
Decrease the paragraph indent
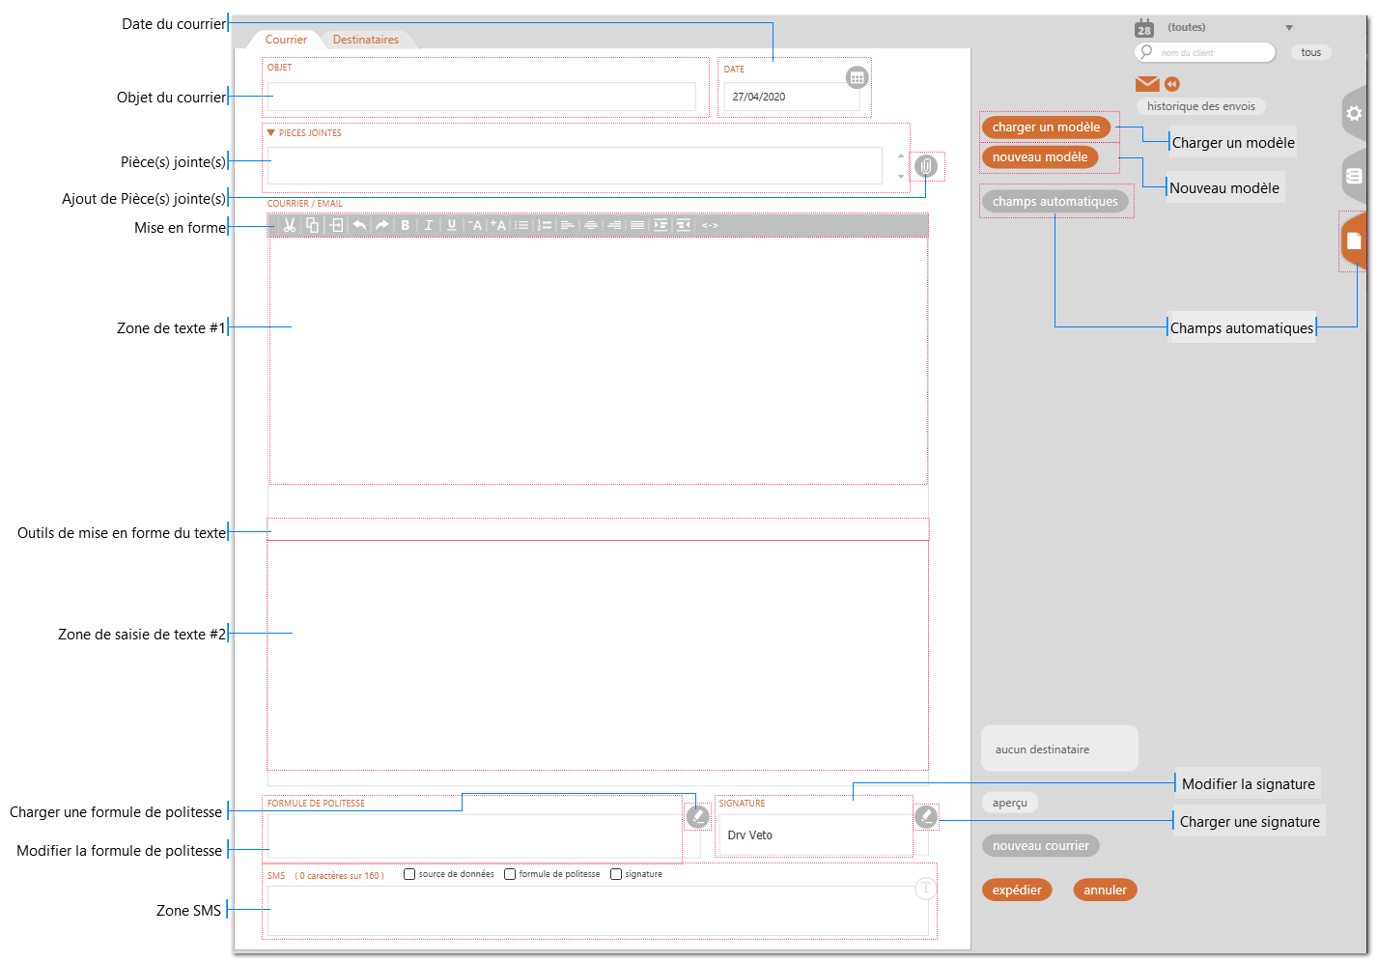684,225
